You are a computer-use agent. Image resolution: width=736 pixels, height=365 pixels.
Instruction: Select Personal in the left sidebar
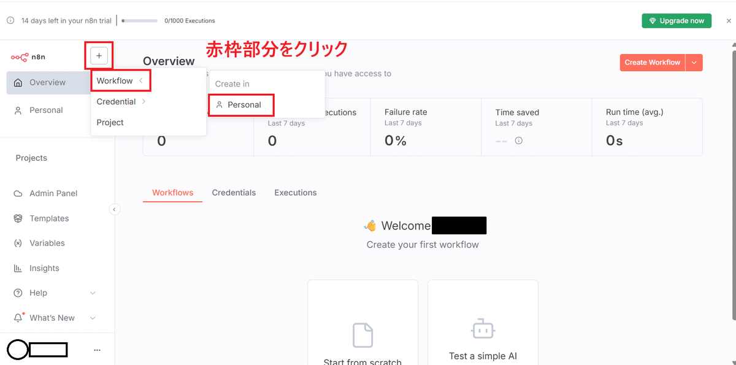[45, 110]
